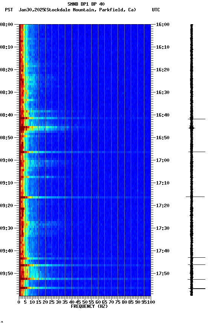The image size is (208, 326).
Task: Click the 50 Hz frequency tick label
Action: (85, 302)
